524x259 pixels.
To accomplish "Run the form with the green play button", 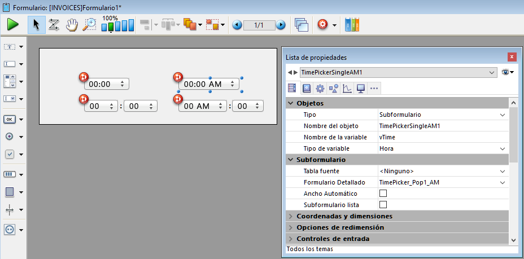I will pos(13,25).
